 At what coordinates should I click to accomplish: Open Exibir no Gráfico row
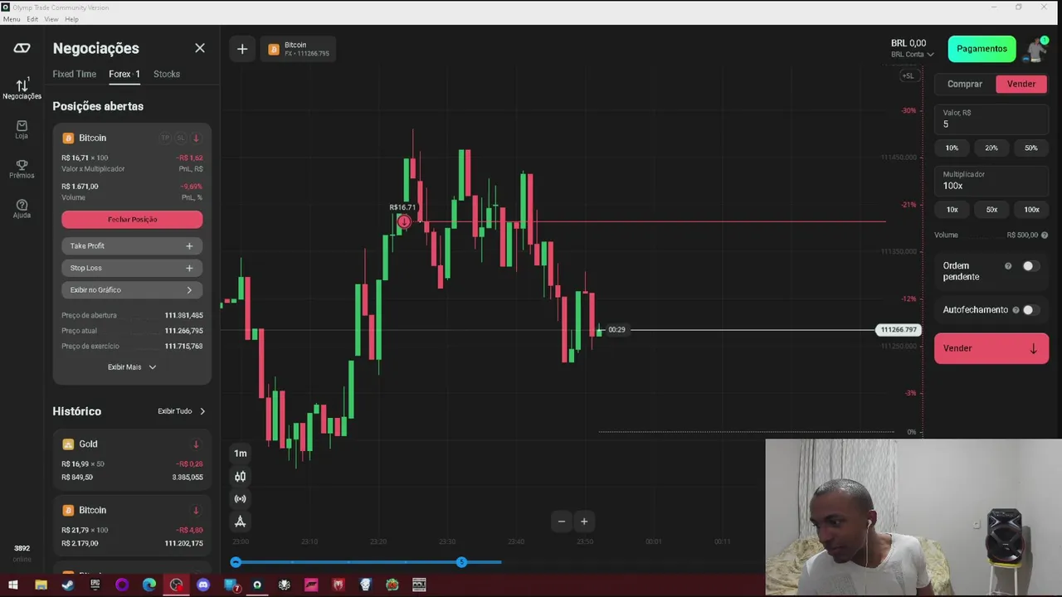pyautogui.click(x=132, y=290)
